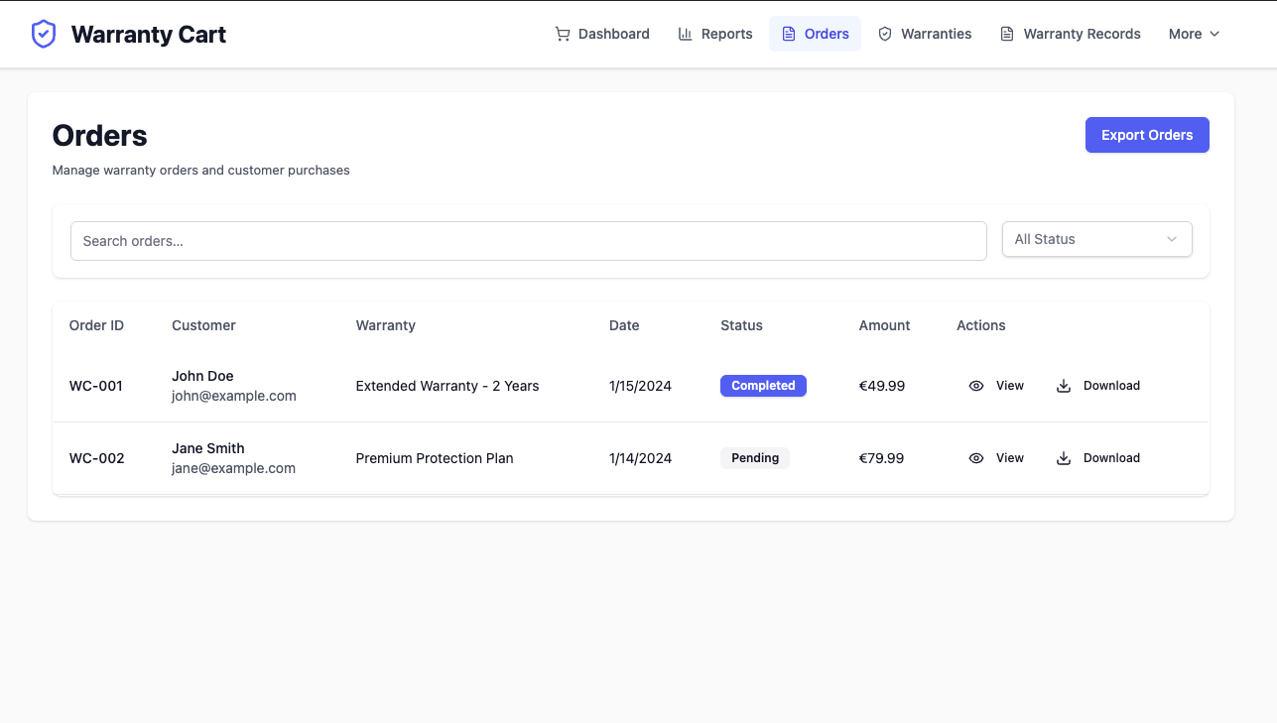This screenshot has width=1277, height=723.
Task: Select the shield icon next to Warranties
Action: point(884,33)
